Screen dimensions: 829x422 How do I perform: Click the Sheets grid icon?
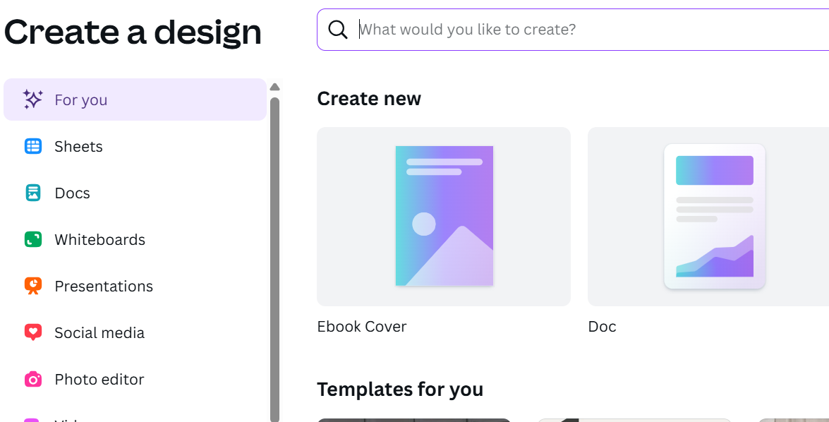coord(33,146)
